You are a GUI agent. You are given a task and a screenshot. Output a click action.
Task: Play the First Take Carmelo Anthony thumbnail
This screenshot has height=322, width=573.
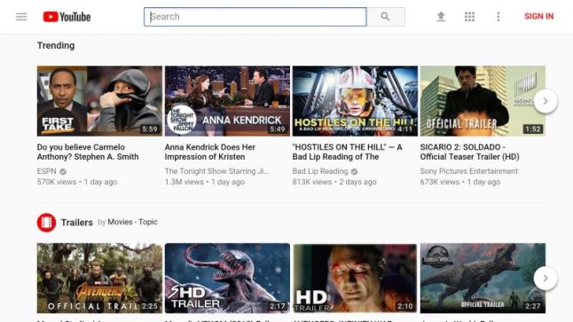[x=99, y=101]
